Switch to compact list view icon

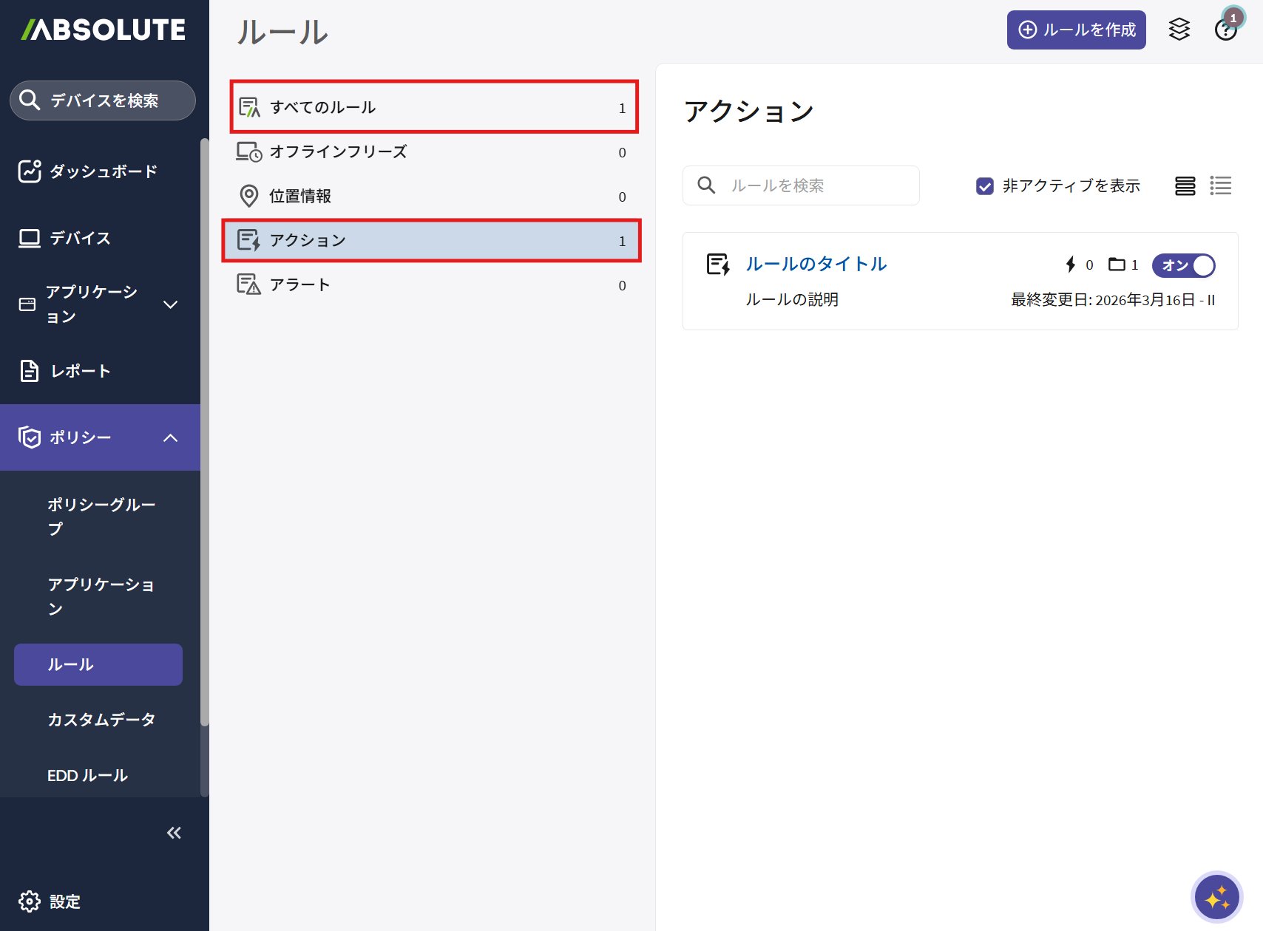point(1220,185)
